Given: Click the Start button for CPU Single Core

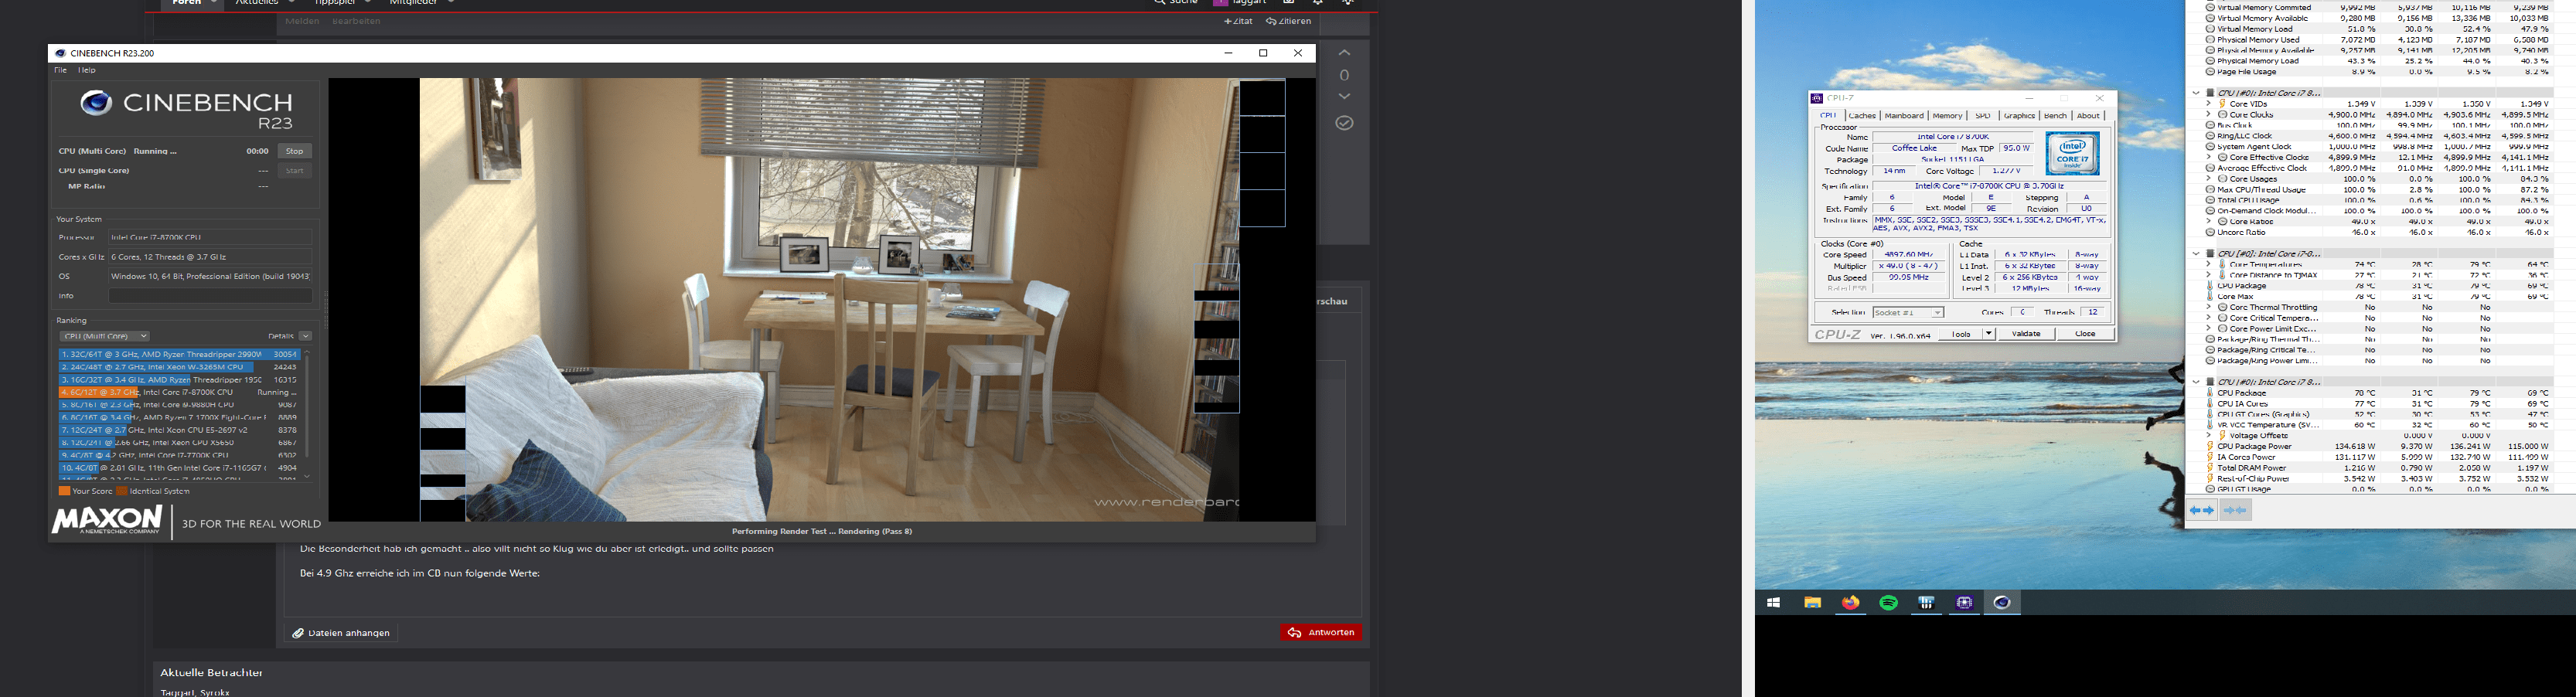Looking at the screenshot, I should tap(294, 171).
